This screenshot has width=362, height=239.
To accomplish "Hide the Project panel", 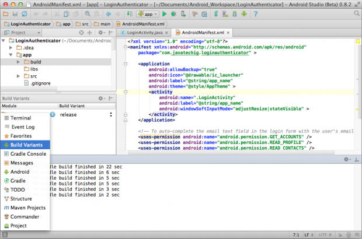I will (x=111, y=33).
